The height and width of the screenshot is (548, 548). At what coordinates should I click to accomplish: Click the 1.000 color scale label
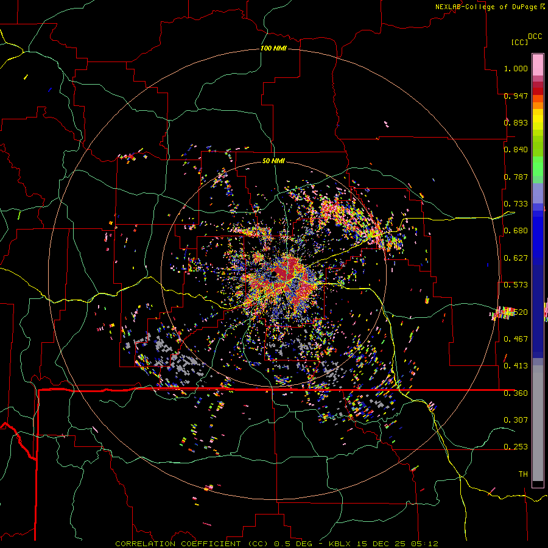click(x=516, y=68)
